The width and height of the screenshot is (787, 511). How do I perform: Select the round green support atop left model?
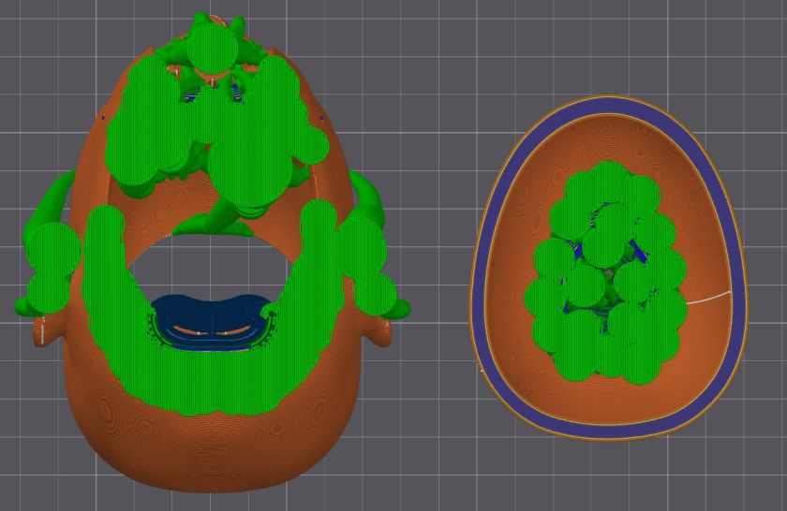click(214, 49)
